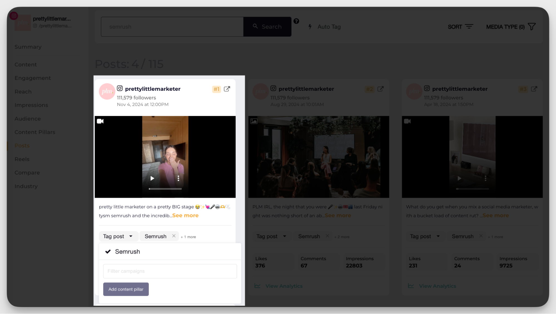Open three-dot video menu on post #3
Image resolution: width=556 pixels, height=314 pixels.
point(485,178)
